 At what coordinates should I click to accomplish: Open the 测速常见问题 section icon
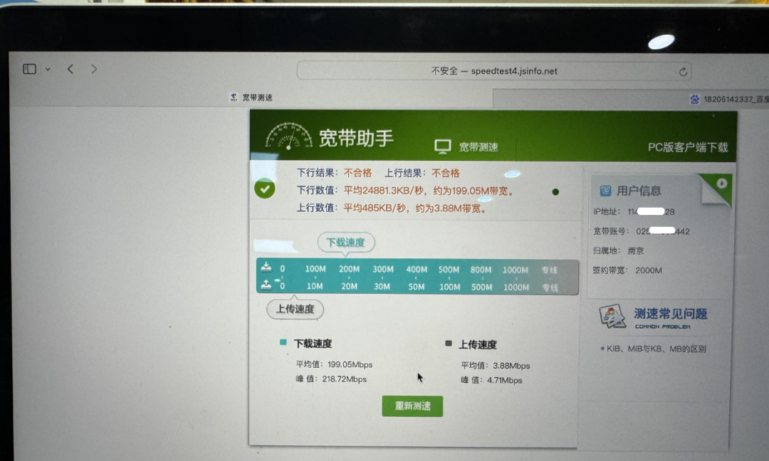click(612, 316)
